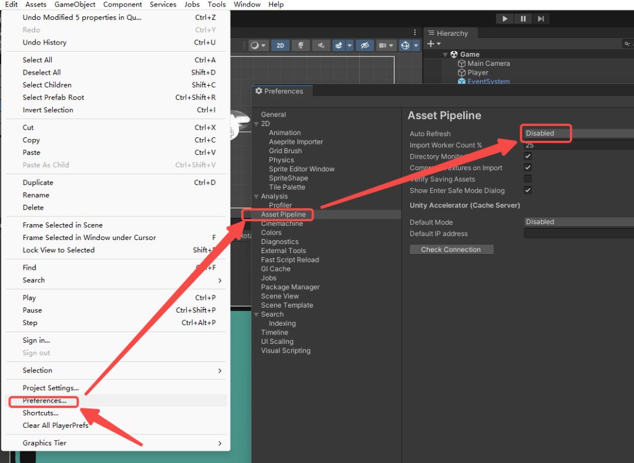Click the Gizmos globe icon
Image resolution: width=634 pixels, height=463 pixels.
405,46
